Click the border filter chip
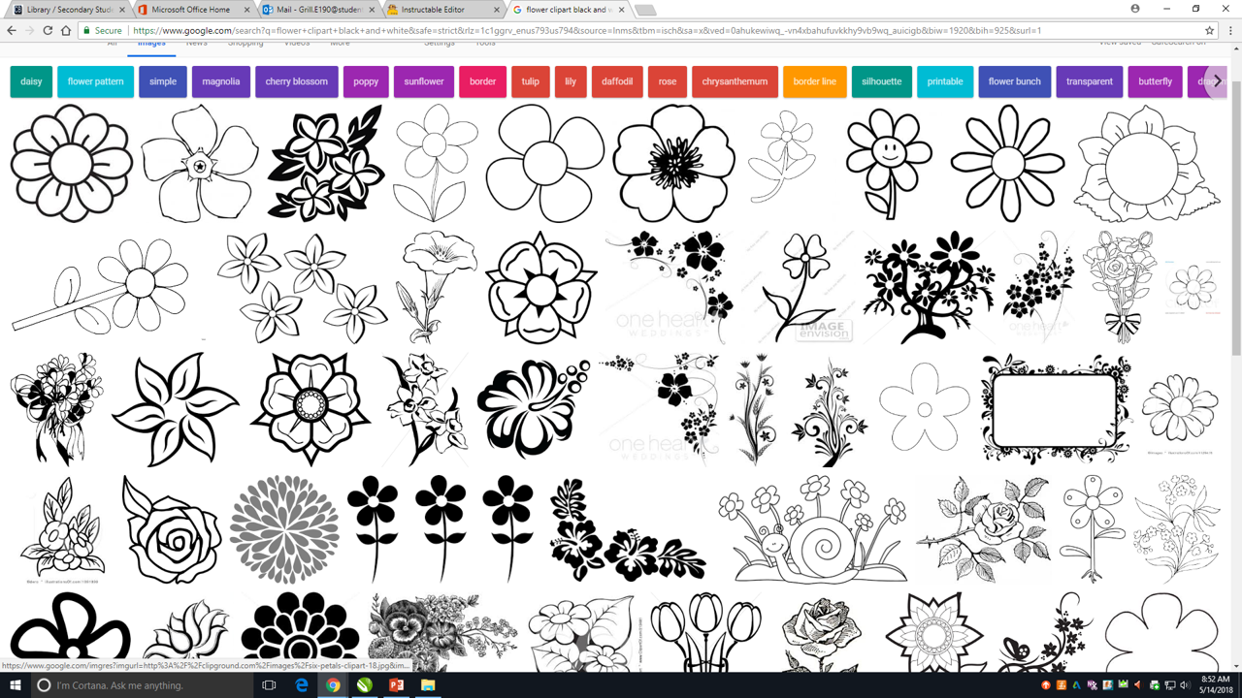 coord(482,81)
